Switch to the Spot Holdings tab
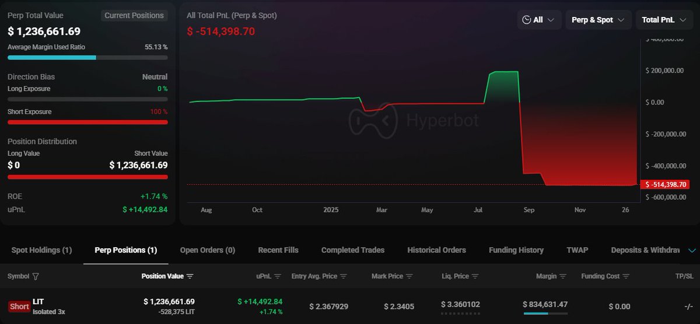Viewport: 700px width, 324px height. [x=41, y=250]
